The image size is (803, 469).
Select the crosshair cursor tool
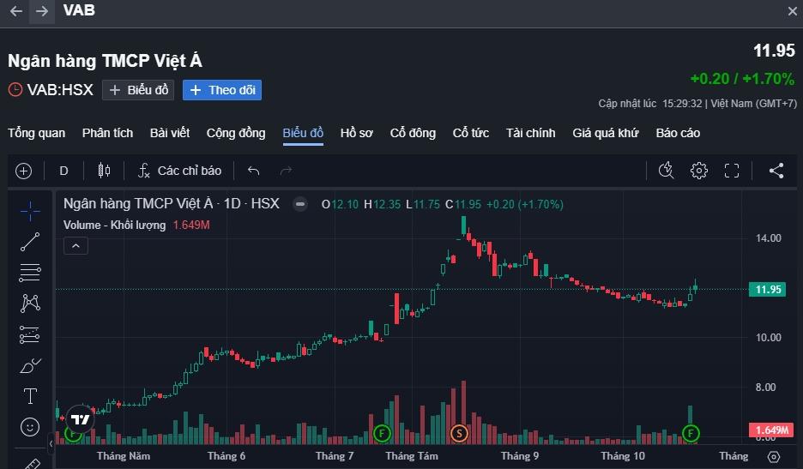[30, 210]
